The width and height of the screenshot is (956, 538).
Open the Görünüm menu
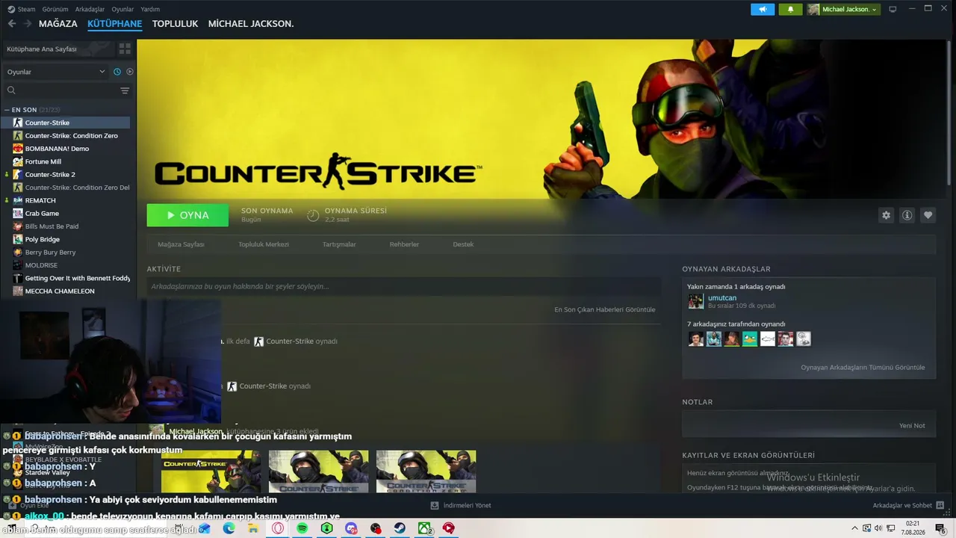[55, 10]
